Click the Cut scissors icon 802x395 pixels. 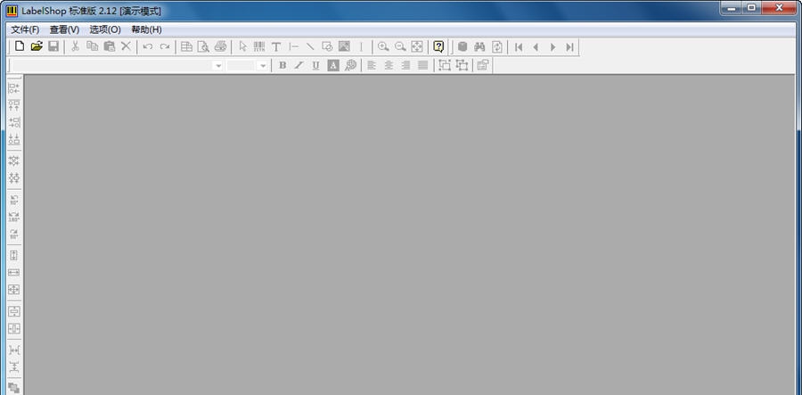75,46
